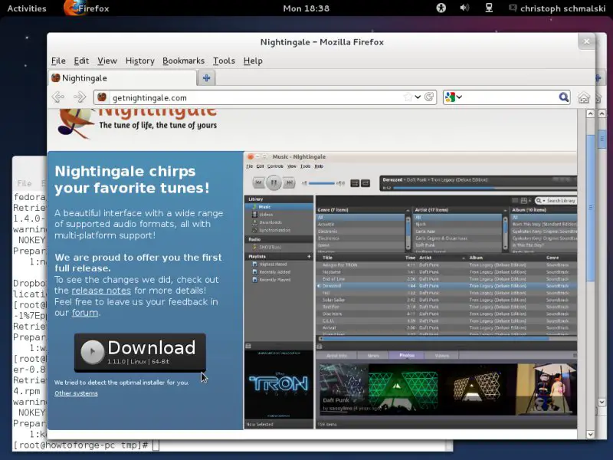Open the Tools menu in Firefox
This screenshot has height=460, width=613.
click(224, 61)
